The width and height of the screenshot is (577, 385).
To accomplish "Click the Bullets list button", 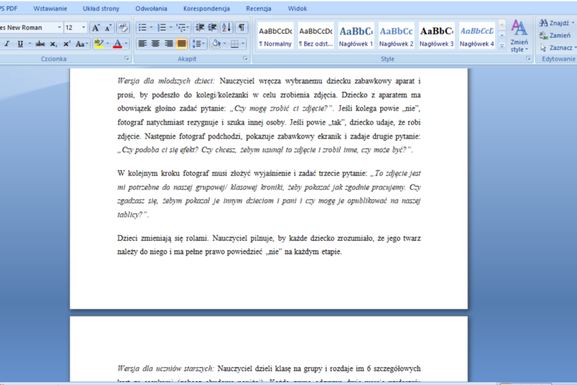I will pyautogui.click(x=142, y=28).
